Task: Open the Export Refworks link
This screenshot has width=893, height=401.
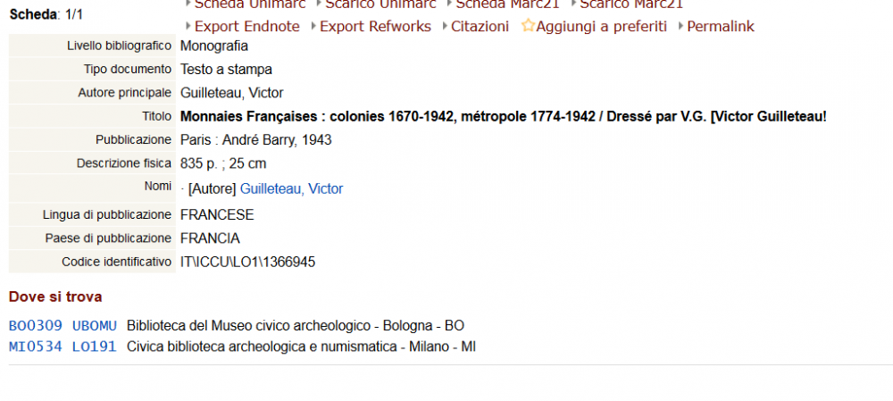Action: coord(375,27)
